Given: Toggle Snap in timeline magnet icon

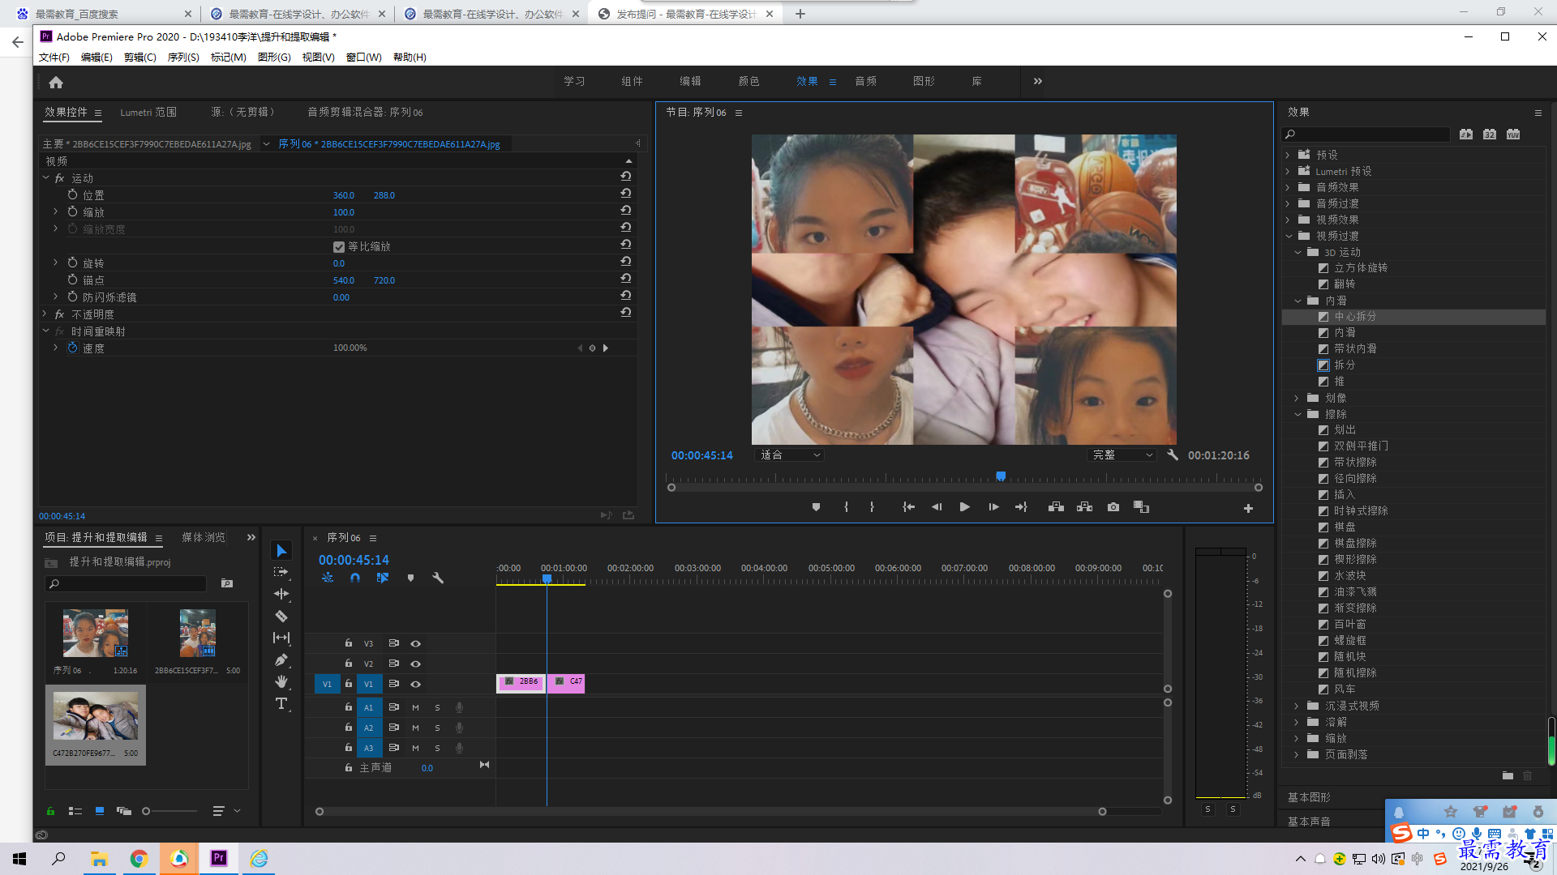Looking at the screenshot, I should [x=355, y=578].
